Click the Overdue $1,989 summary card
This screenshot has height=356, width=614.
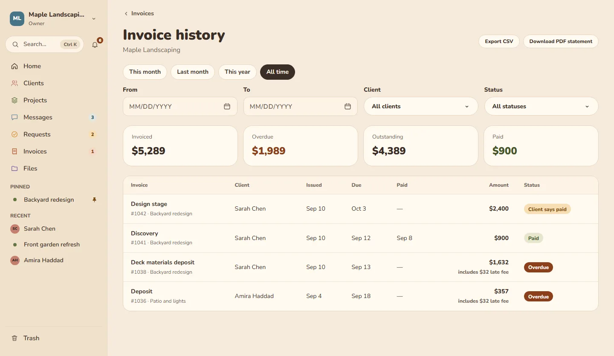pos(301,145)
